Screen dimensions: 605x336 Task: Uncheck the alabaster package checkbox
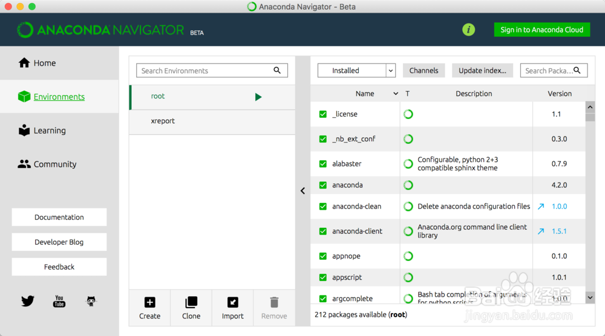pyautogui.click(x=323, y=164)
